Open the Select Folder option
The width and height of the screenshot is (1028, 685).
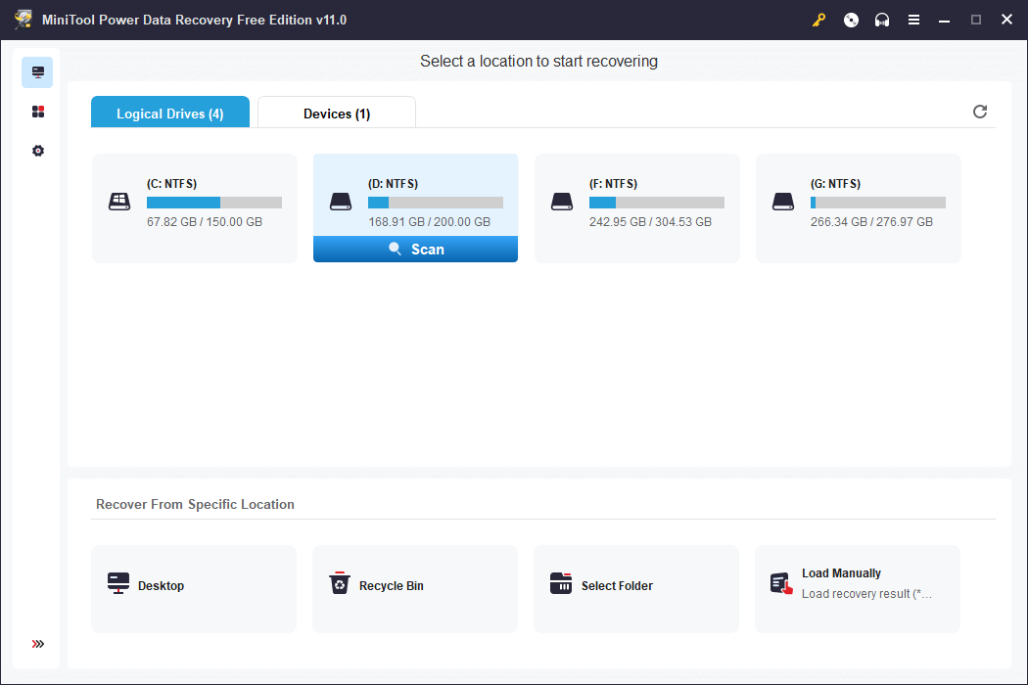point(635,585)
